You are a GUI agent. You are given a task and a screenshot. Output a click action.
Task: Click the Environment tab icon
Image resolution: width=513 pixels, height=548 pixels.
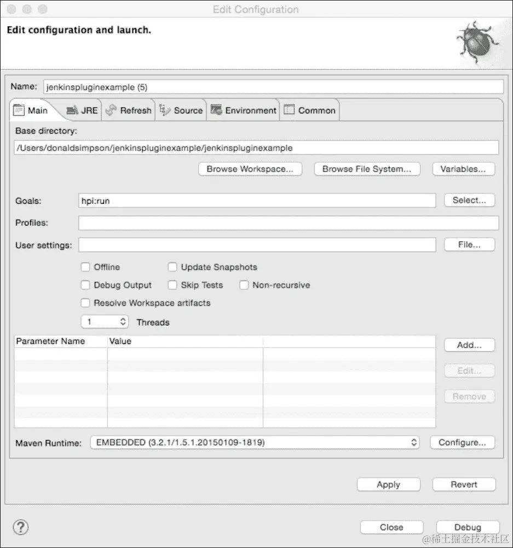(x=216, y=110)
